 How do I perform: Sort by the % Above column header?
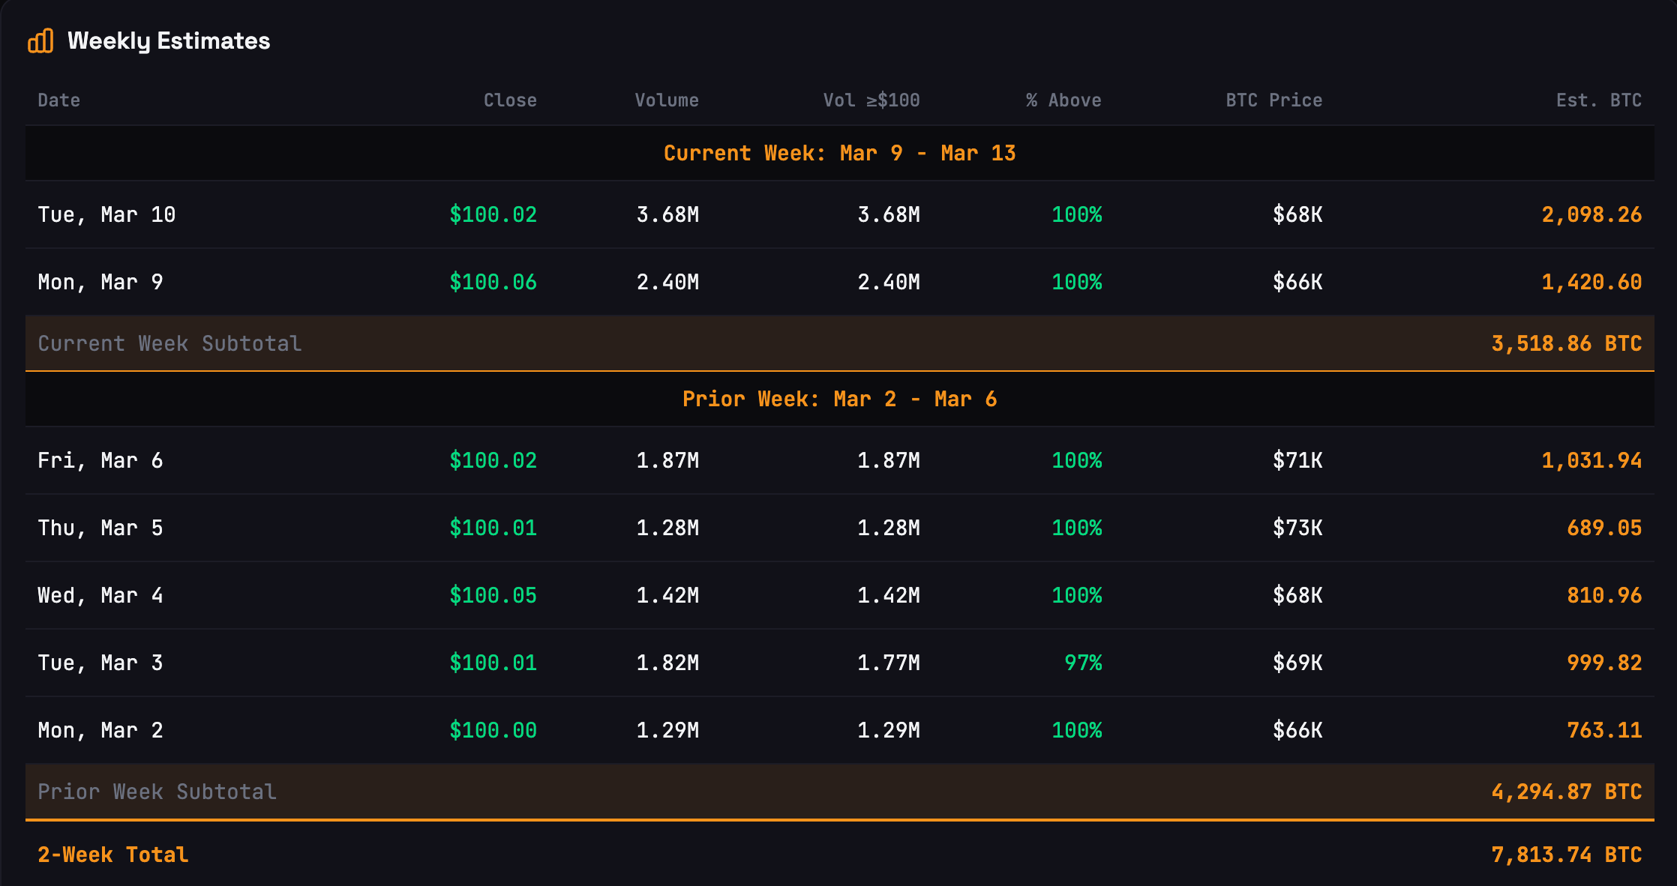pos(1062,100)
